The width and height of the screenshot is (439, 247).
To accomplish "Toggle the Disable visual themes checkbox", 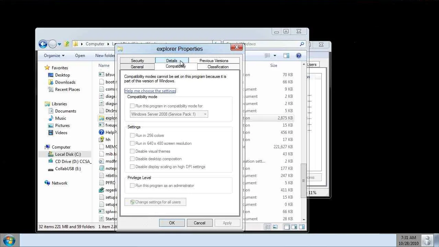I will click(x=132, y=151).
